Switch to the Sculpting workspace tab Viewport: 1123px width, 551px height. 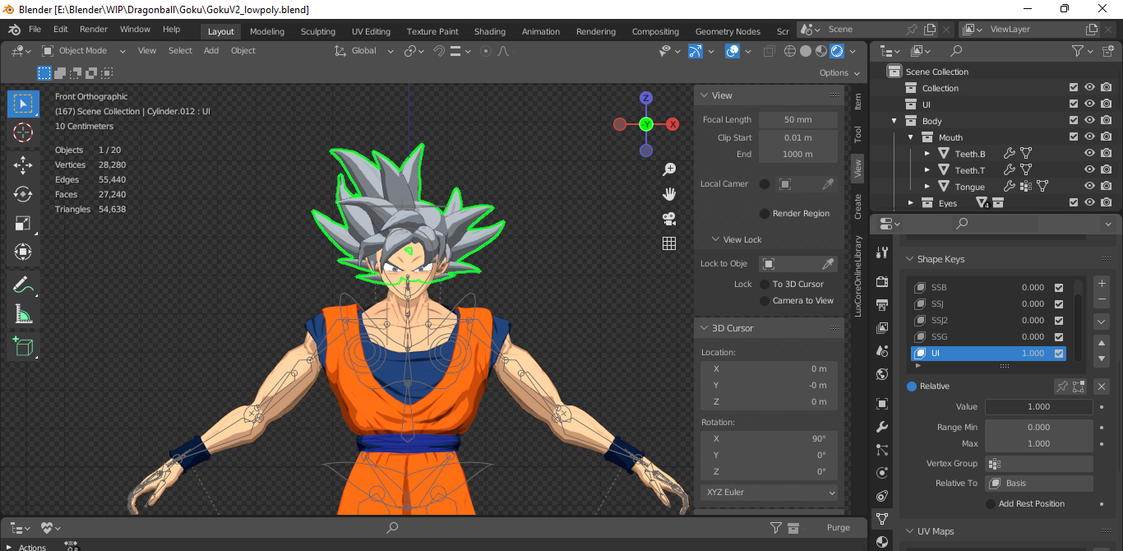[x=318, y=31]
